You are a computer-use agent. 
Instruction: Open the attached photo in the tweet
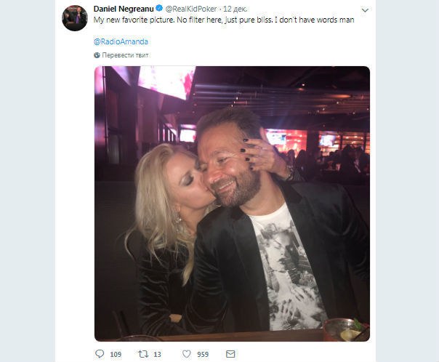point(232,204)
